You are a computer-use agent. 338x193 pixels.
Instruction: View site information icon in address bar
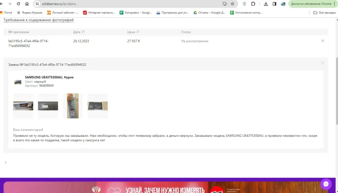[37, 4]
